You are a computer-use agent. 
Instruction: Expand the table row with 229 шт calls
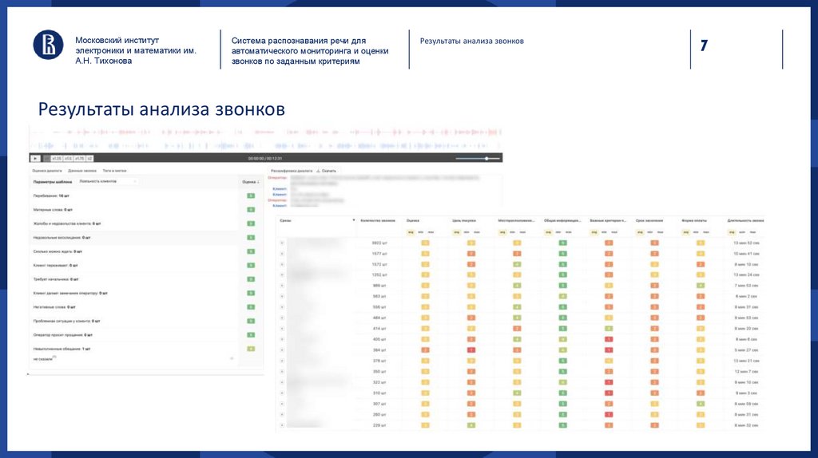point(282,425)
